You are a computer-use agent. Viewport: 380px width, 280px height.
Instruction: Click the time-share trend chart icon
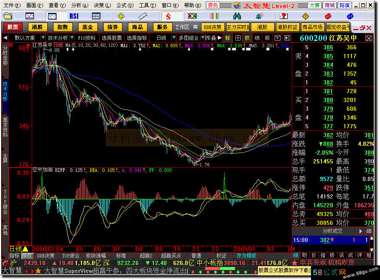pos(30,16)
